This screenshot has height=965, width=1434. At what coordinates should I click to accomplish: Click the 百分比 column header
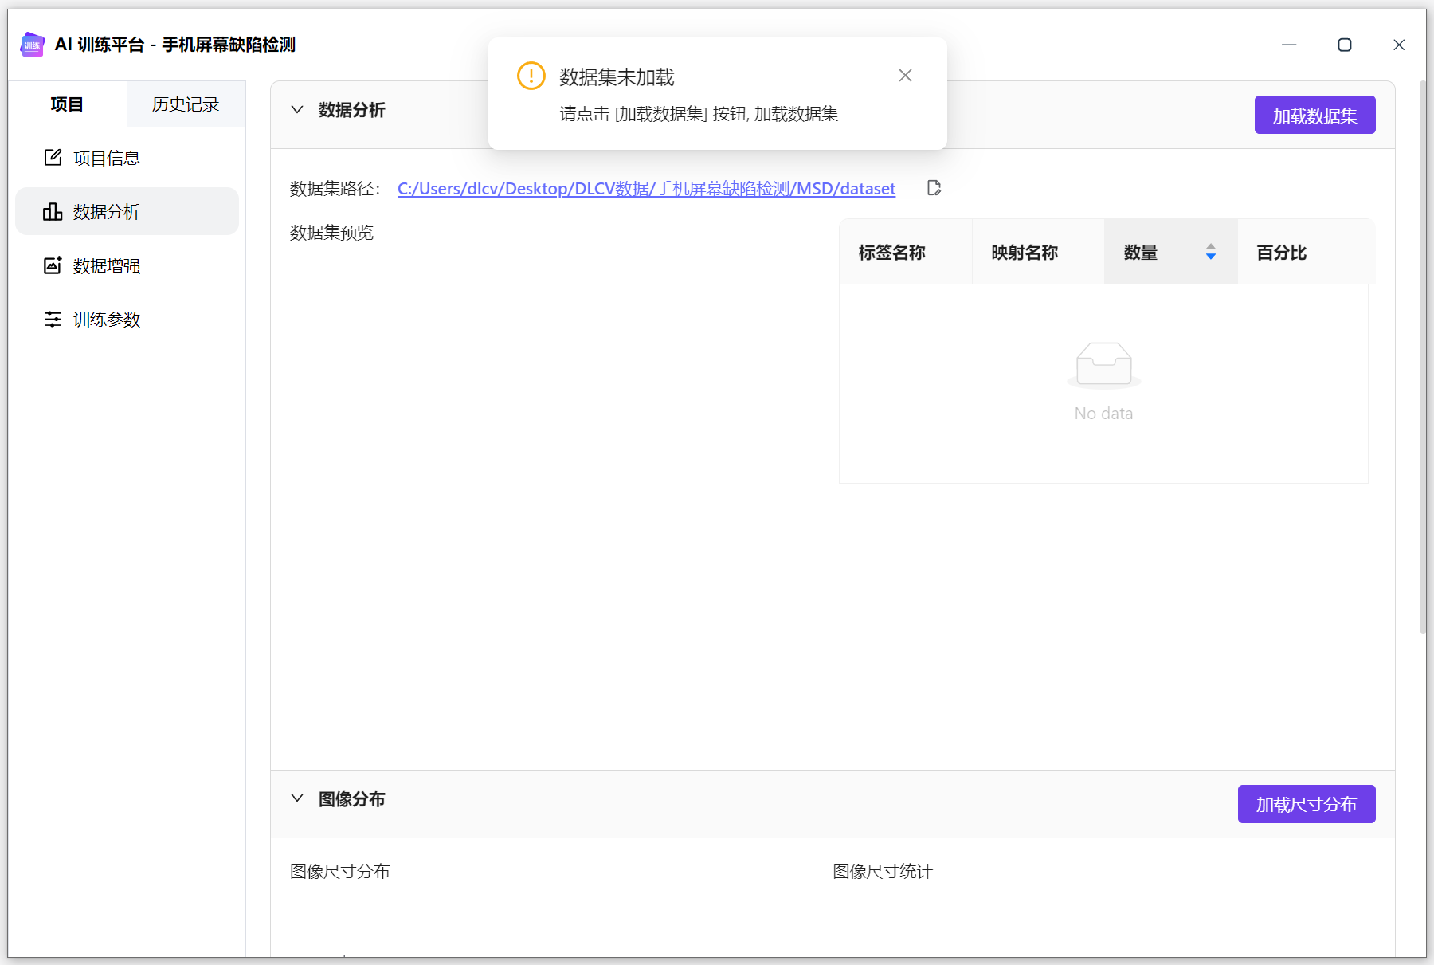click(x=1307, y=252)
